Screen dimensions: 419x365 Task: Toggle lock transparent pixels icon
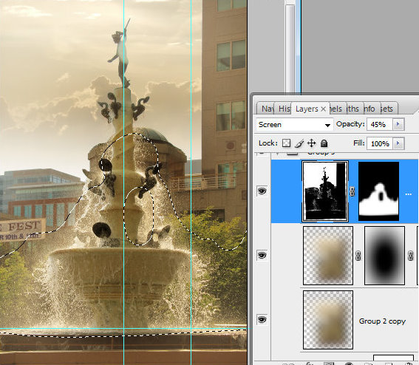[x=286, y=143]
